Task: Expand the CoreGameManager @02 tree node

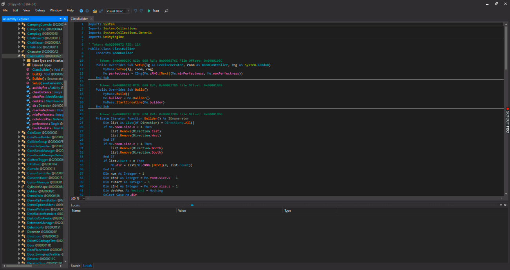Action: tap(19, 151)
